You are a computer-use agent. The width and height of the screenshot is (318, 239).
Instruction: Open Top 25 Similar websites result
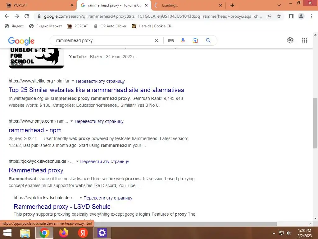[96, 90]
